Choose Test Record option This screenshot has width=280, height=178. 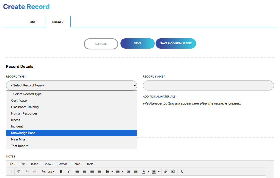click(x=71, y=146)
